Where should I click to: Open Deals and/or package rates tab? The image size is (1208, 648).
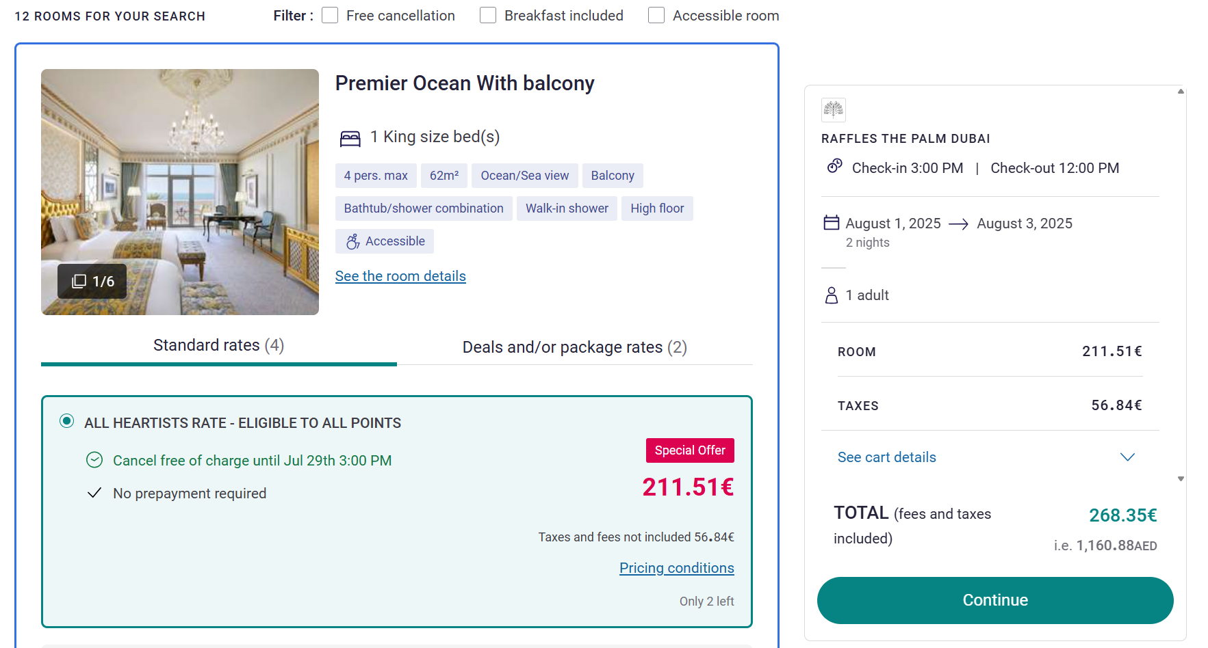tap(575, 347)
